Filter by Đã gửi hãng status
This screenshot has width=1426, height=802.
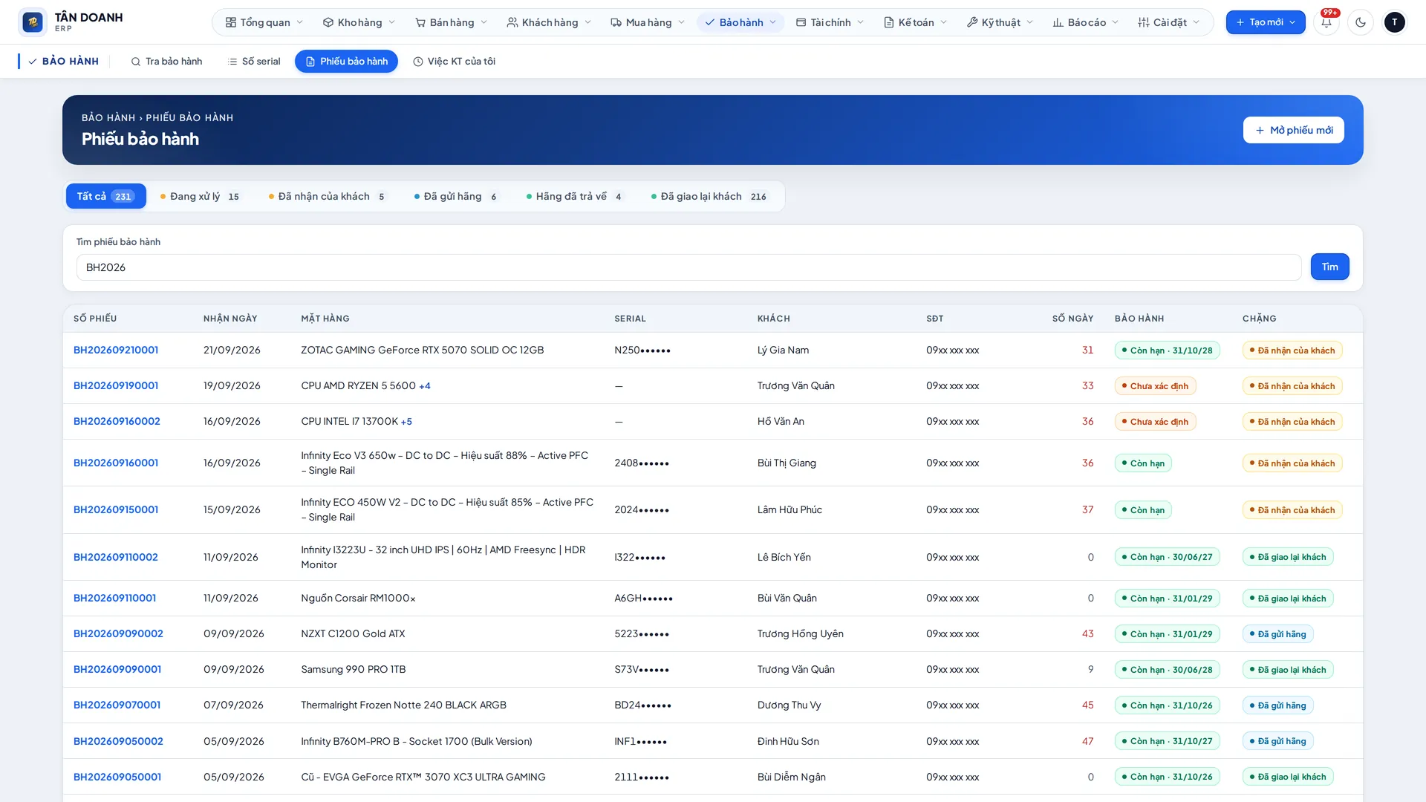pyautogui.click(x=457, y=196)
